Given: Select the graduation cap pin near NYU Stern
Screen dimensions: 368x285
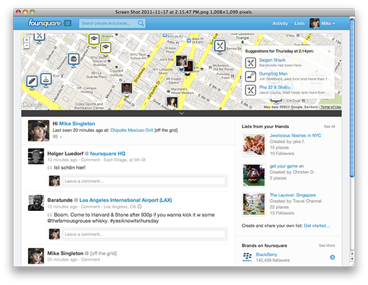Looking at the screenshot, I should click(106, 48).
